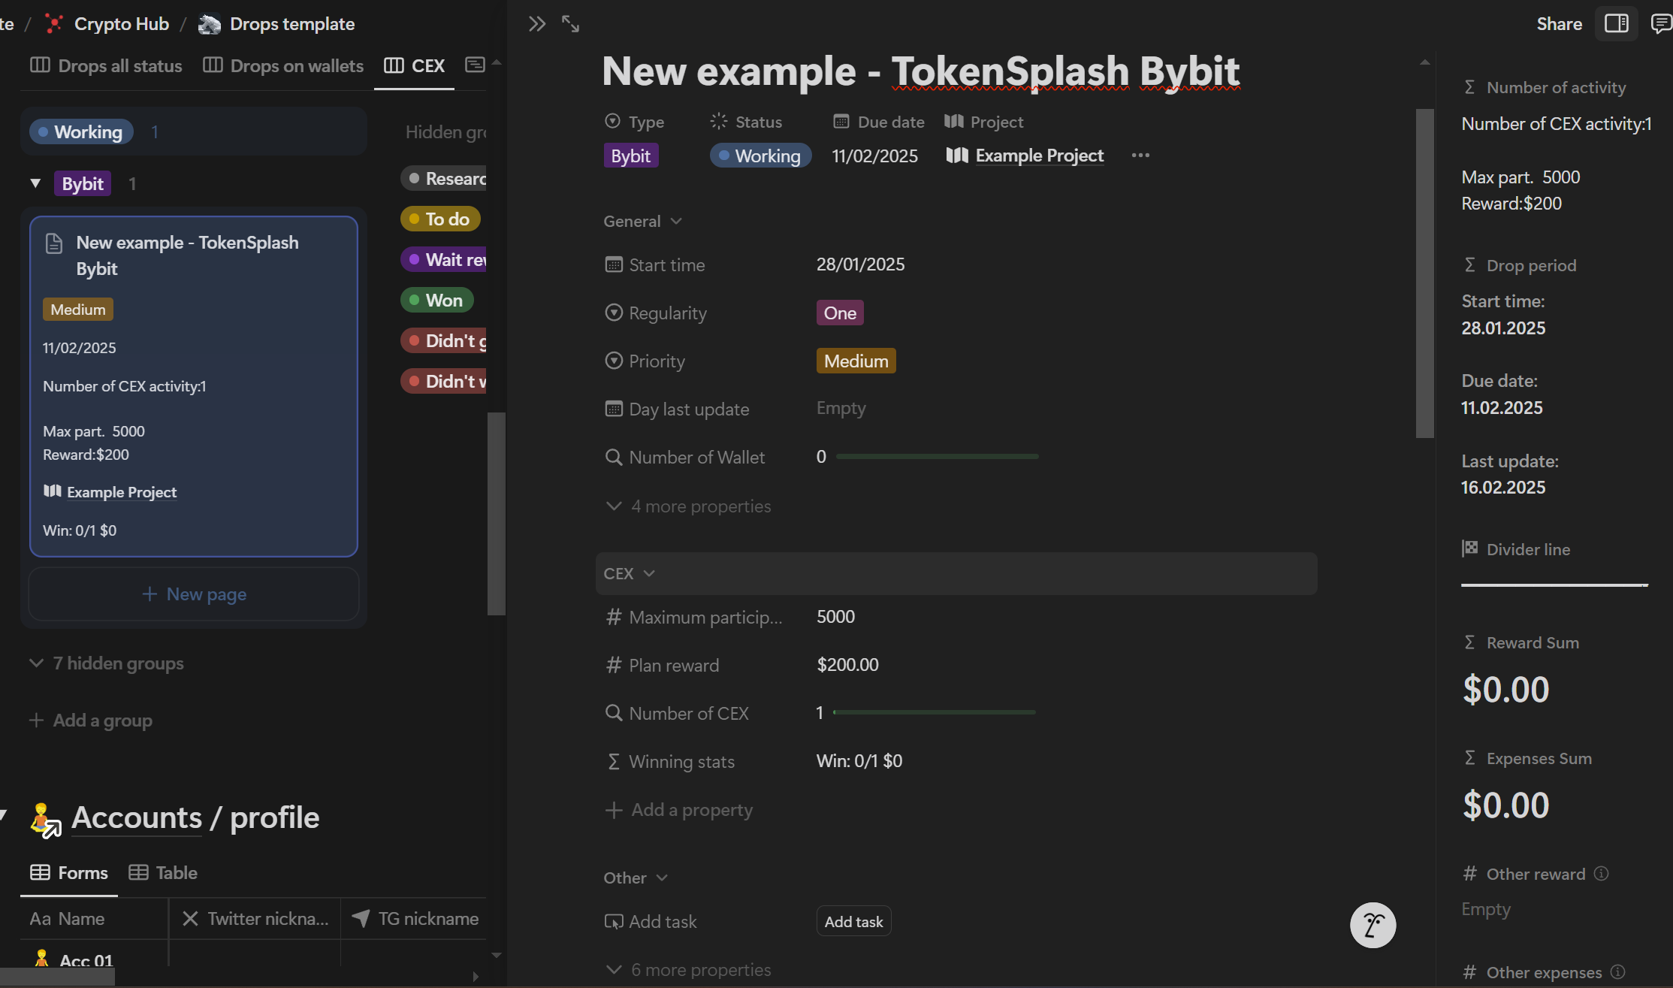The width and height of the screenshot is (1673, 988).
Task: Change the Working status pill in page
Action: pyautogui.click(x=760, y=156)
